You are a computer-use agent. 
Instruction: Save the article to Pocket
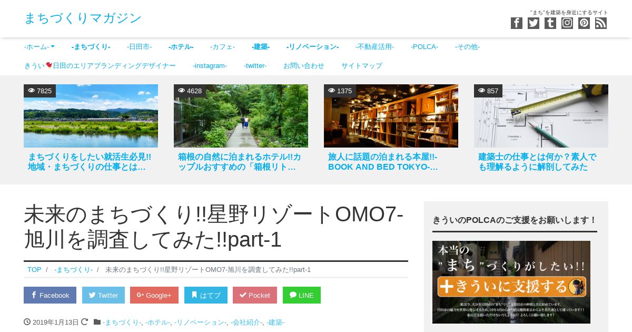[x=255, y=295]
